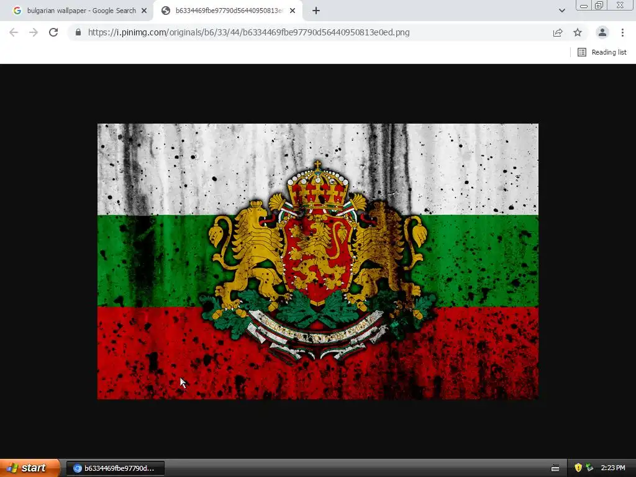
Task: View site information via padlock icon
Action: 78,32
